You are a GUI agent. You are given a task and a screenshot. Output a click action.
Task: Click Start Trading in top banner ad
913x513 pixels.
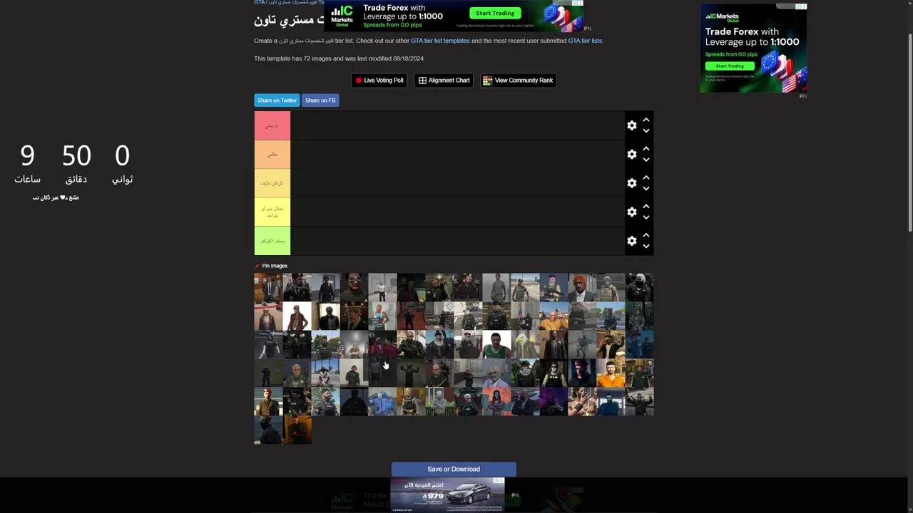coord(495,13)
